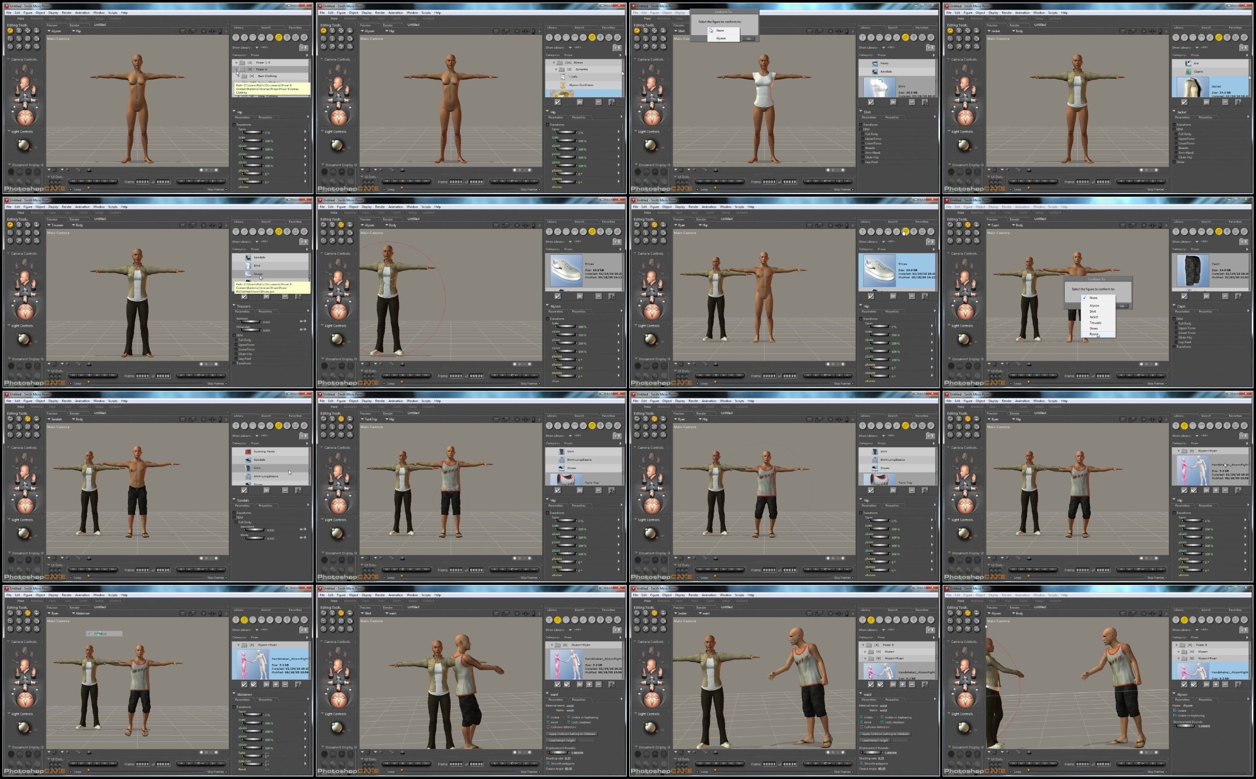Click the Twist dial in Ryan Abdomen parameters
This screenshot has height=779, width=1256.
tap(253, 756)
